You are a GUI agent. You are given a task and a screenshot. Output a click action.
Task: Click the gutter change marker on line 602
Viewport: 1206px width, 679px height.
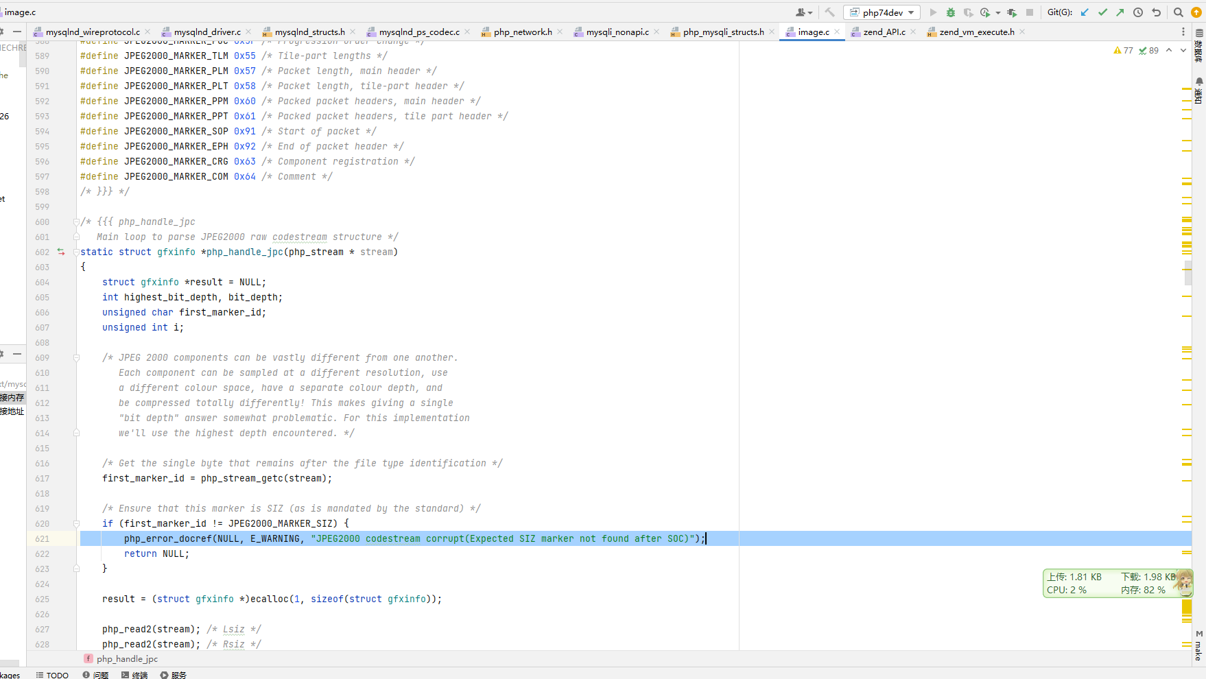click(x=61, y=252)
